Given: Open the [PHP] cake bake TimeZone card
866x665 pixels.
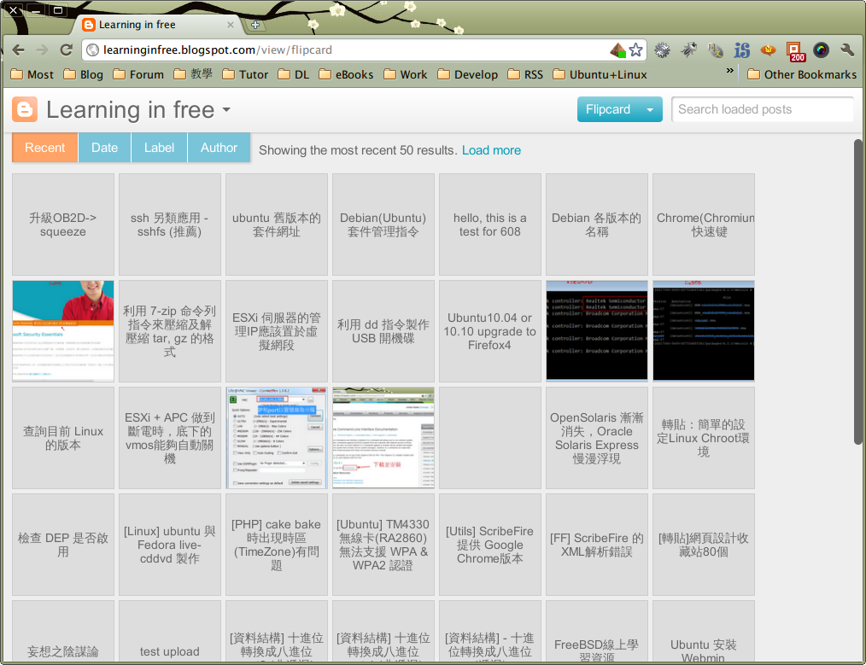Looking at the screenshot, I should 277,544.
